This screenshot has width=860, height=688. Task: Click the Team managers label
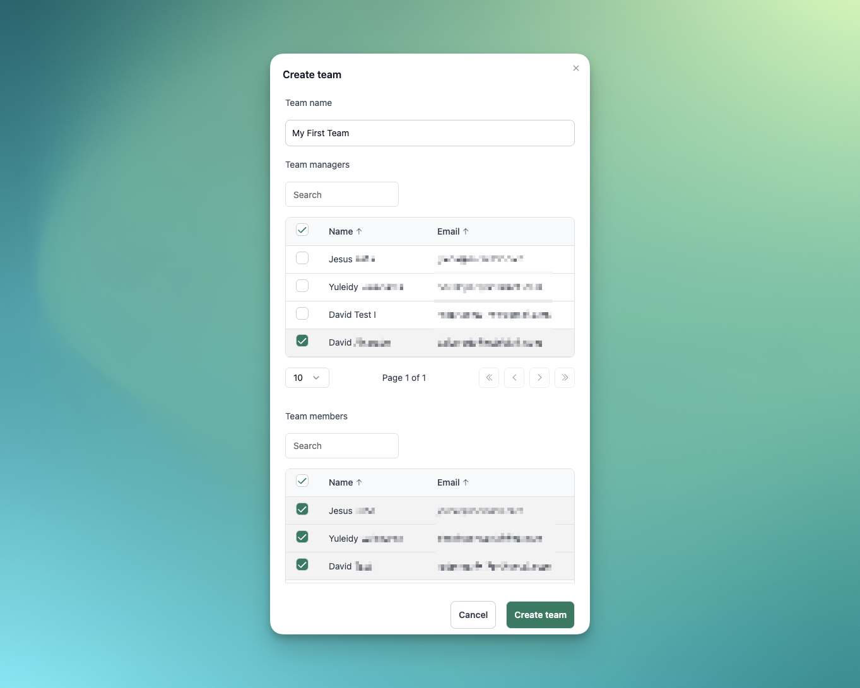point(317,165)
